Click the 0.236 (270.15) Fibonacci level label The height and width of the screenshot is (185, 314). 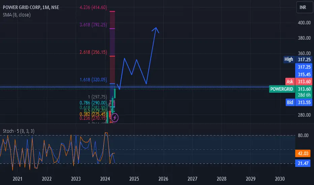click(93, 118)
